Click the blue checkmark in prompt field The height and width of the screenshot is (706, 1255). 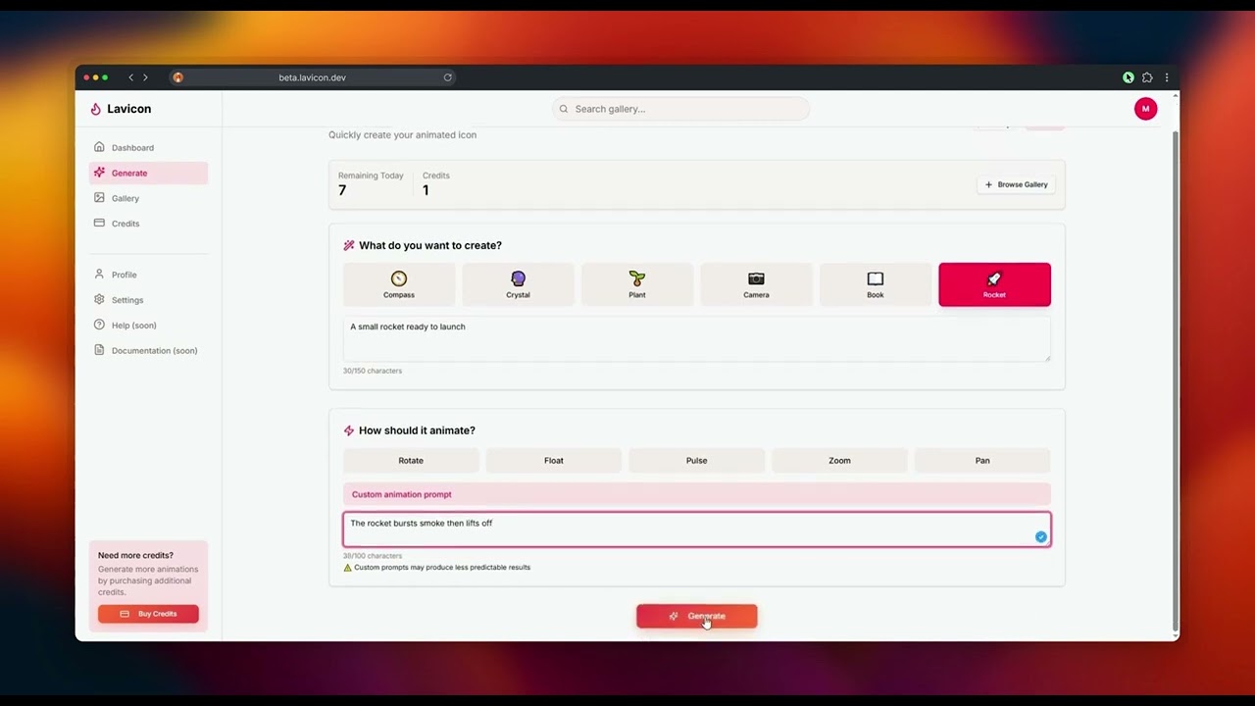pyautogui.click(x=1040, y=537)
